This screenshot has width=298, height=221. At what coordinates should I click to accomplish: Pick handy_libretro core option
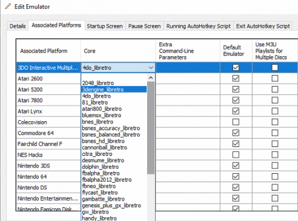coord(114,218)
